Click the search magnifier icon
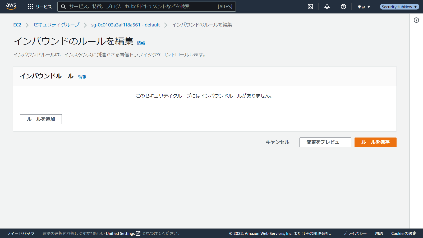The height and width of the screenshot is (238, 423). pyautogui.click(x=63, y=7)
